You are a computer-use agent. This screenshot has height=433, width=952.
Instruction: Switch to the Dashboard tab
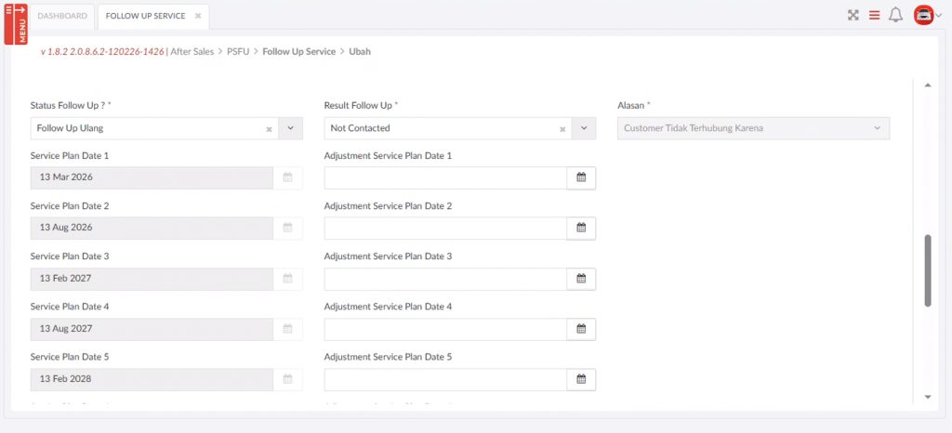click(64, 16)
